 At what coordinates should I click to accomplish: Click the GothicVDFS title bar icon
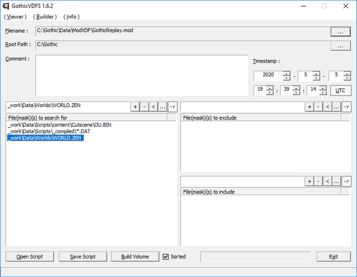pos(6,6)
